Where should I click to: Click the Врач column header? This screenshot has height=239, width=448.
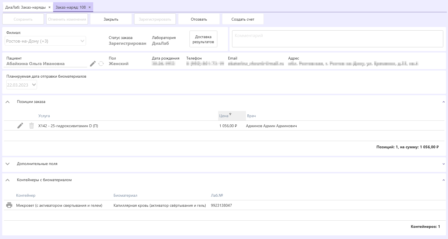pyautogui.click(x=251, y=116)
